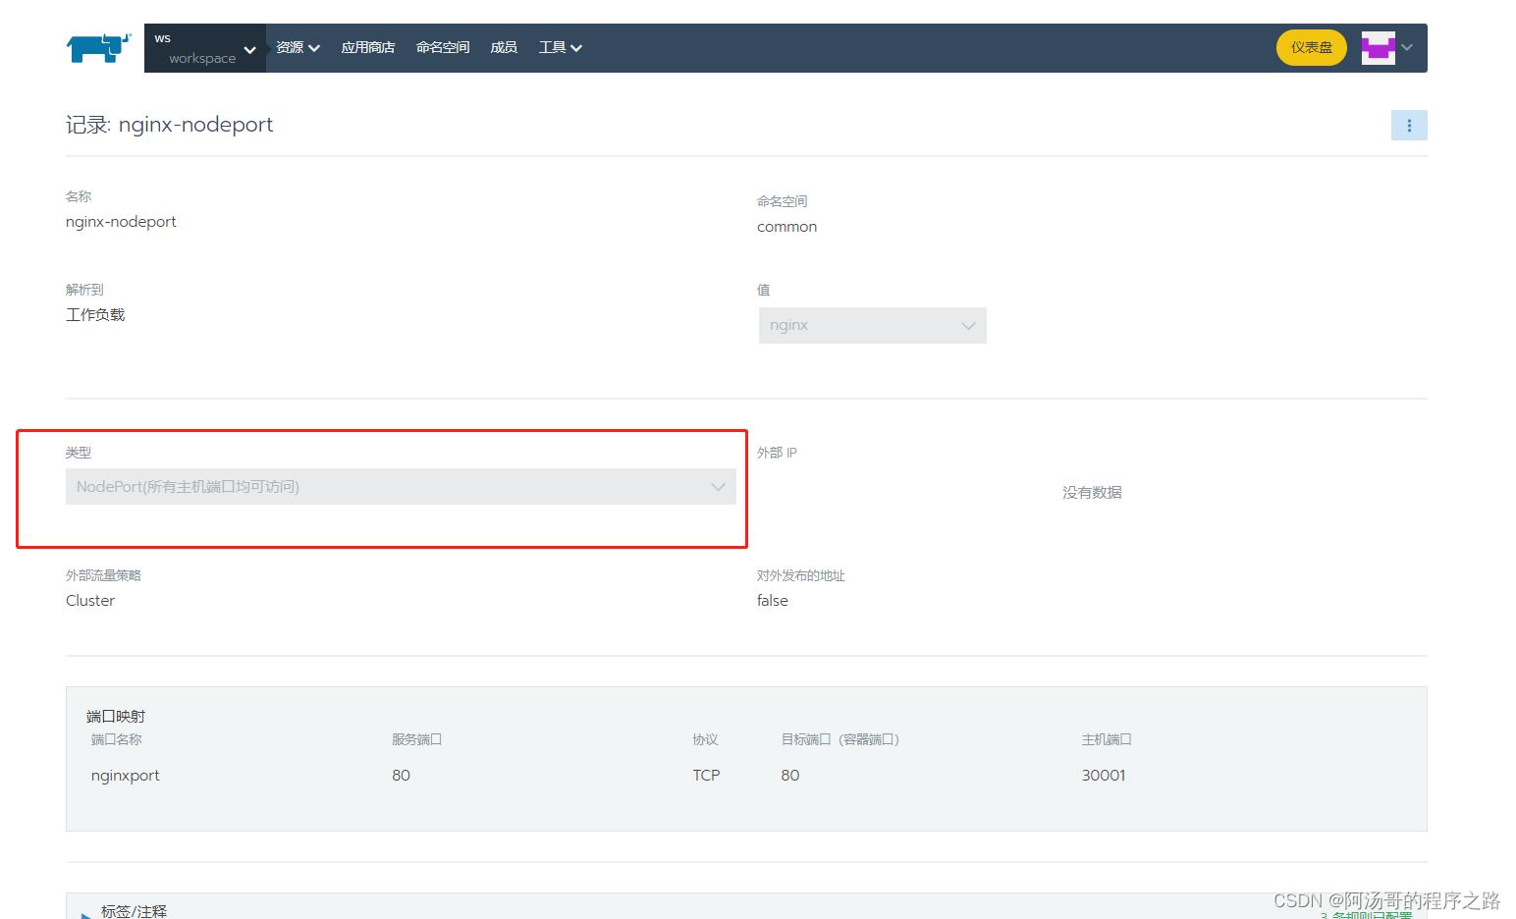This screenshot has height=919, width=1516.
Task: Click the yellow 仪表盘 dashboard button
Action: click(x=1312, y=47)
